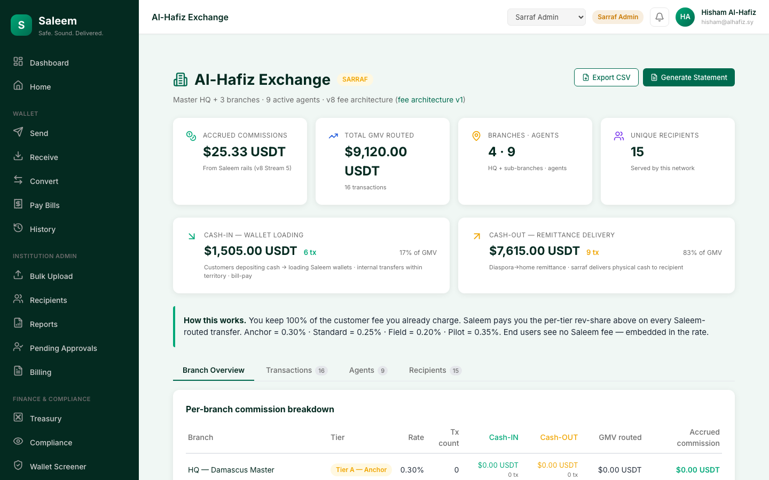Viewport: 769px width, 480px height.
Task: Click the Cash-IN column header
Action: point(504,437)
